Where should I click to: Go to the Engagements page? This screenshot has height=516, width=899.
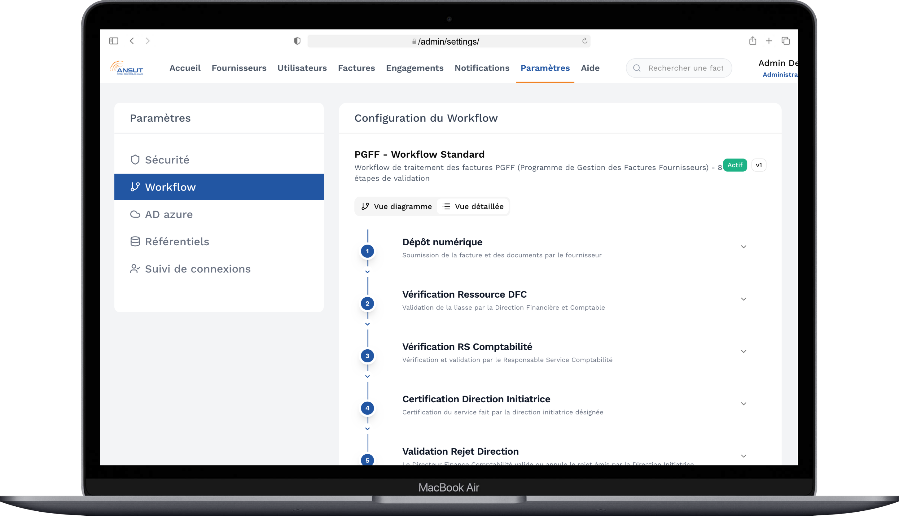(414, 68)
